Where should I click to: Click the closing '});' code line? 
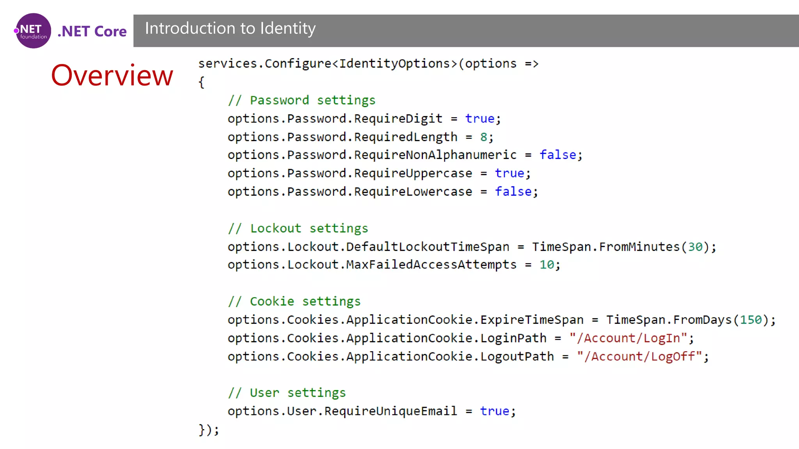pyautogui.click(x=209, y=430)
